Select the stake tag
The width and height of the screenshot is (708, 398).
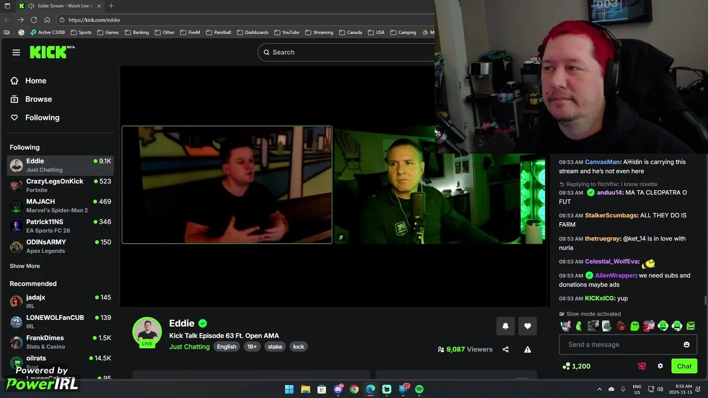point(275,347)
